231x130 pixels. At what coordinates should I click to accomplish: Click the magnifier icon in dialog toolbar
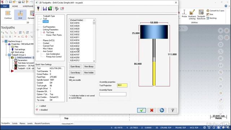(x=57, y=9)
